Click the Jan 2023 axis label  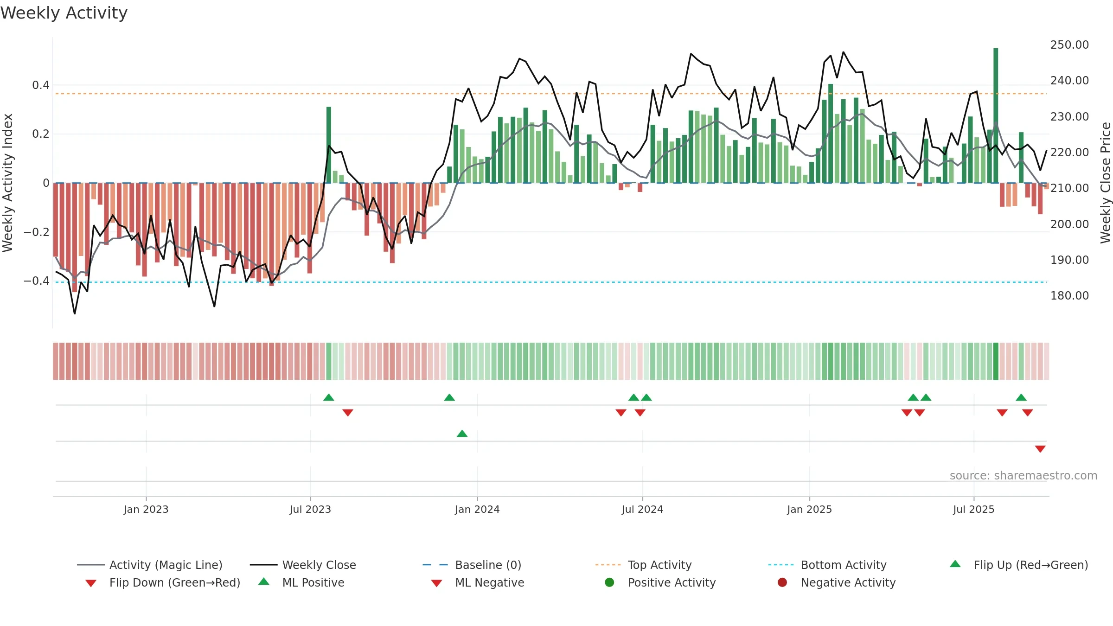[146, 509]
